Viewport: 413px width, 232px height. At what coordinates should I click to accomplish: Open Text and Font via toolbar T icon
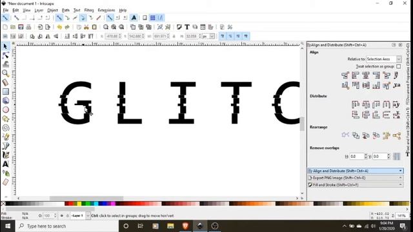coord(187,27)
